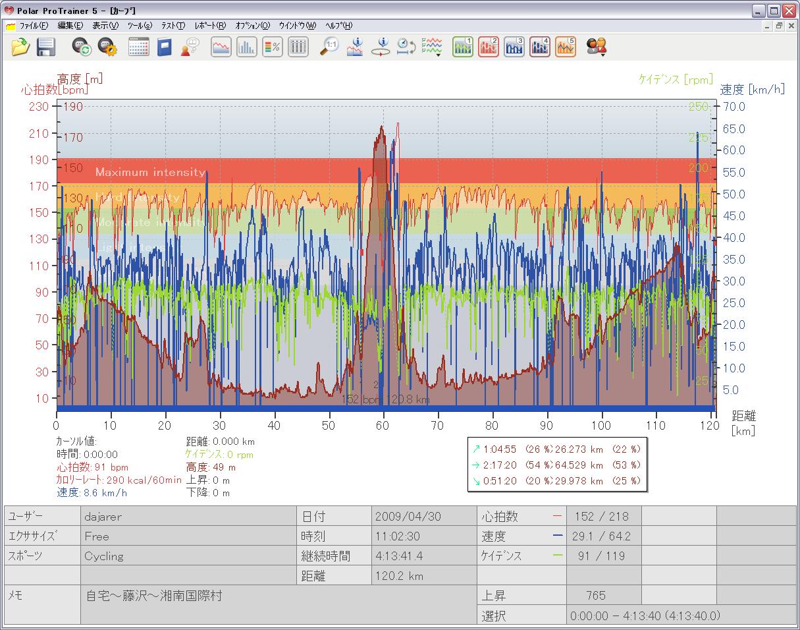The width and height of the screenshot is (800, 630).
Task: Click the curve info icon
Action: [355, 47]
